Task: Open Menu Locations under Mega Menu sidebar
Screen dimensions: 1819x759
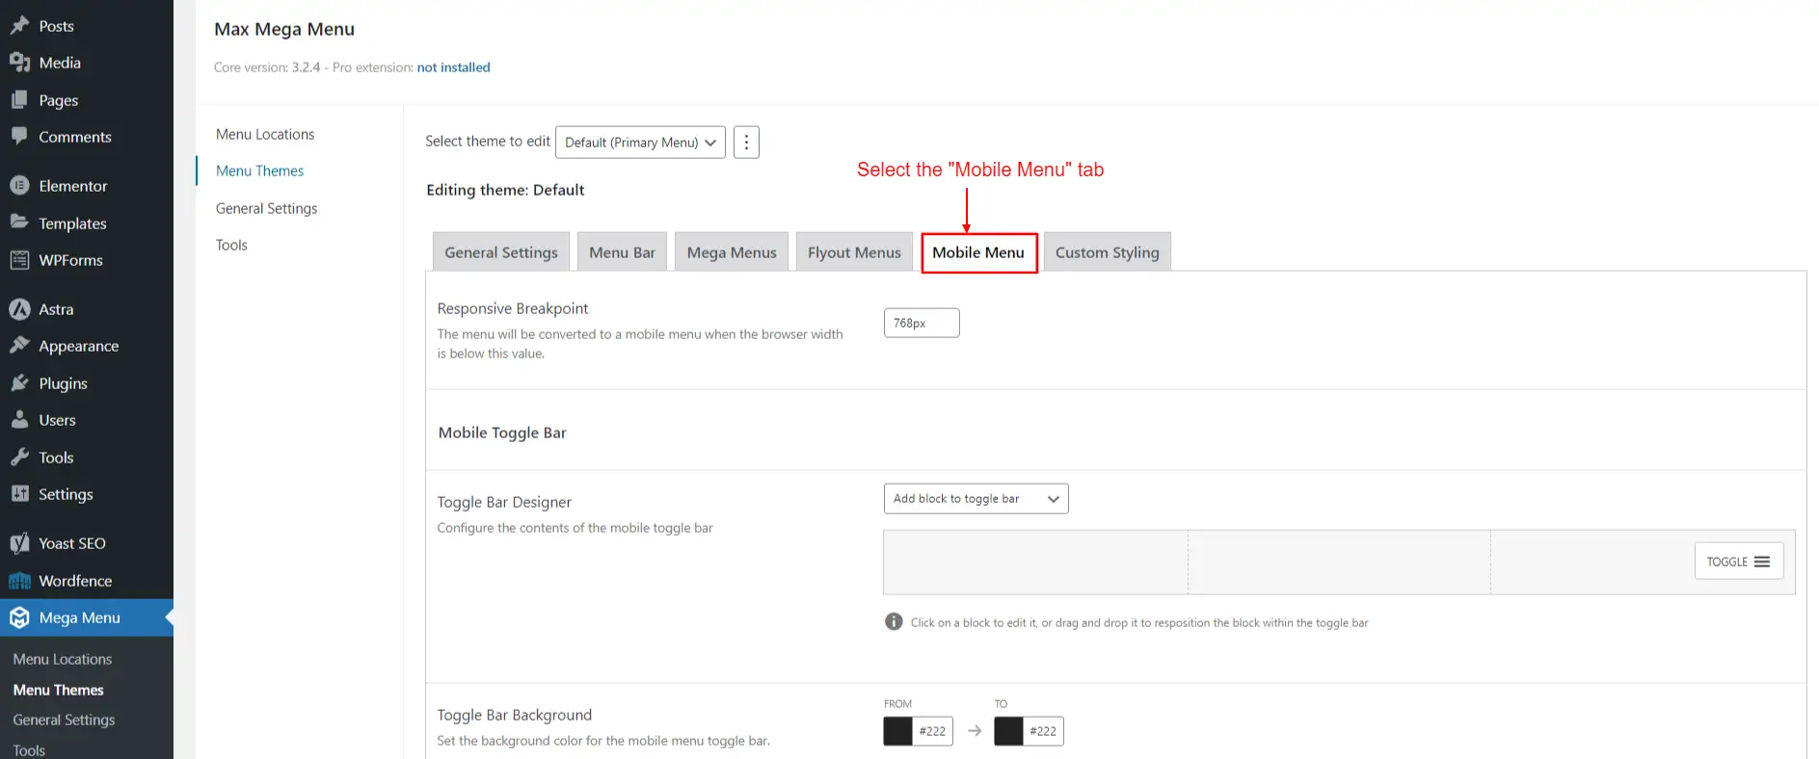Action: coord(63,659)
